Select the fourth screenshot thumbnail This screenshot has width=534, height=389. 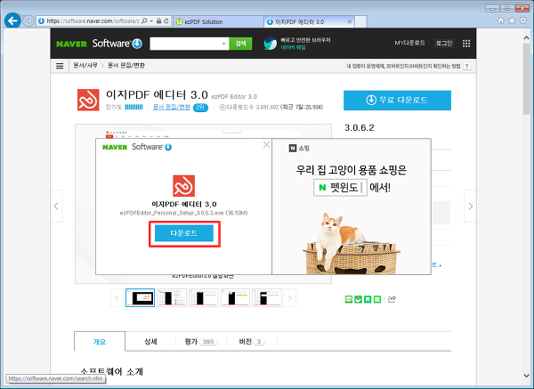[x=235, y=298]
